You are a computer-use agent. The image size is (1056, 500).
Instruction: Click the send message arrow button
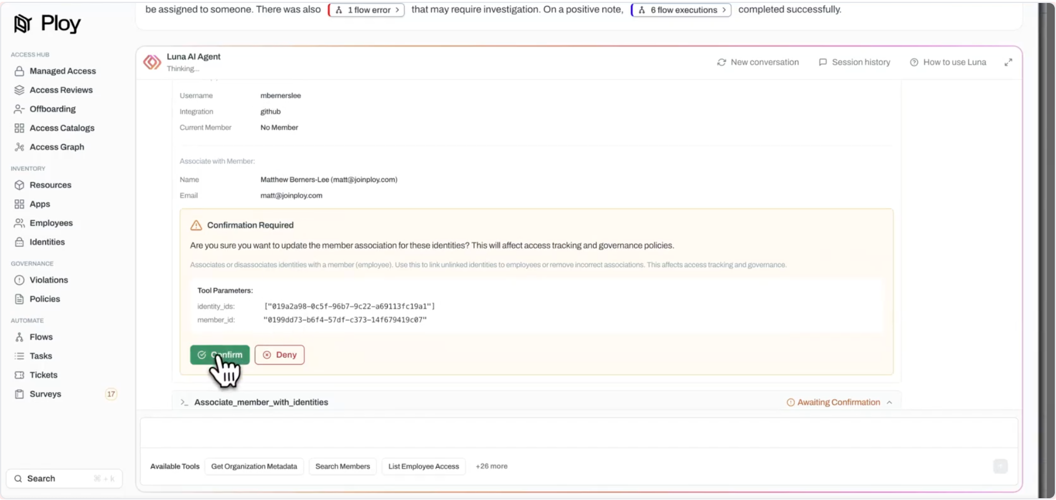point(1000,466)
